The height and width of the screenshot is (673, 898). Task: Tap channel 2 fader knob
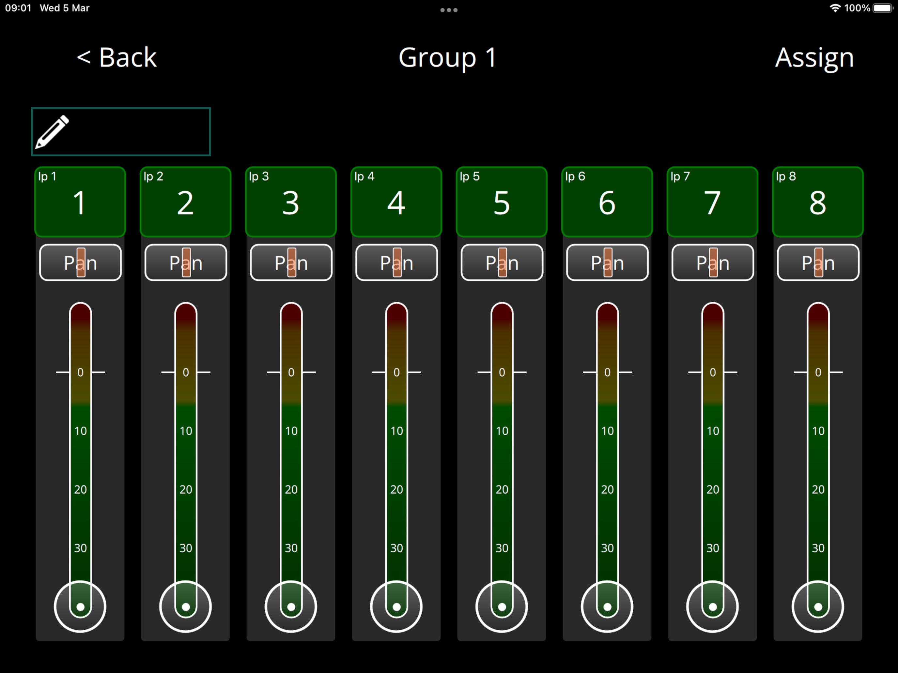click(x=186, y=607)
